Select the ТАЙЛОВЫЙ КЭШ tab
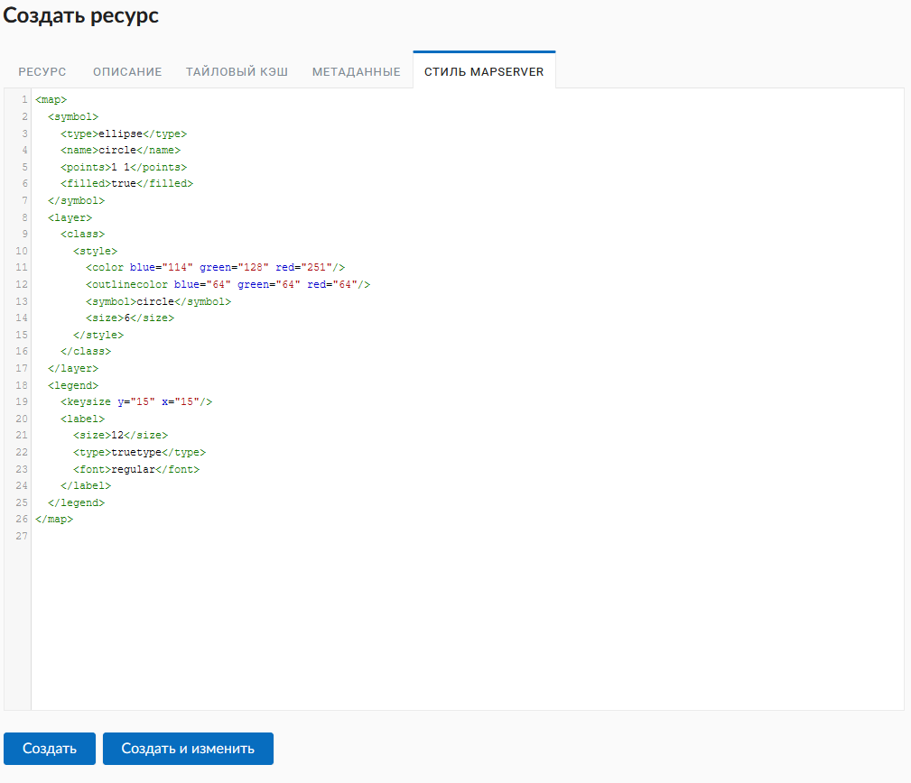The height and width of the screenshot is (783, 911). point(237,71)
